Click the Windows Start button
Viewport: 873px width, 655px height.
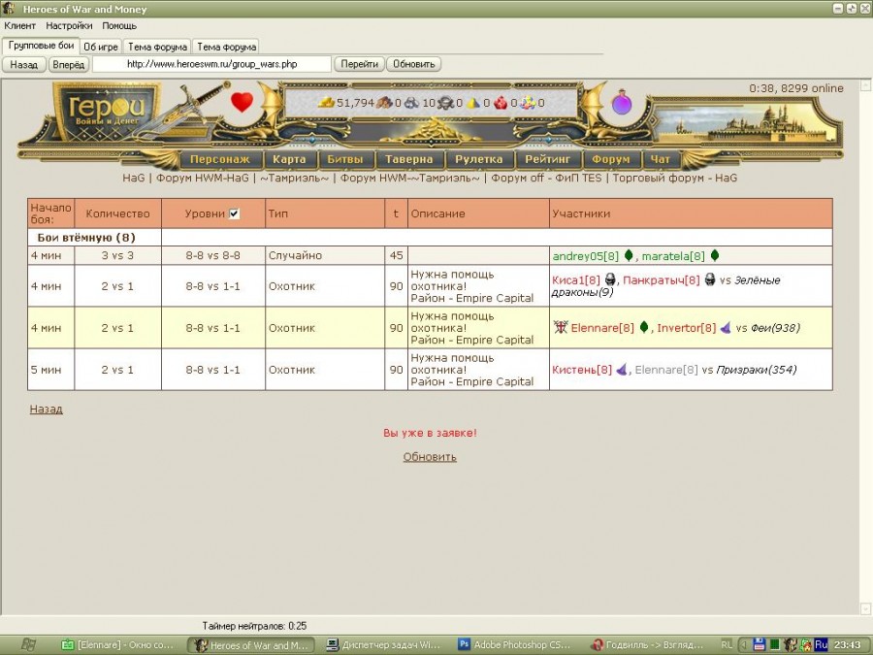pyautogui.click(x=28, y=644)
